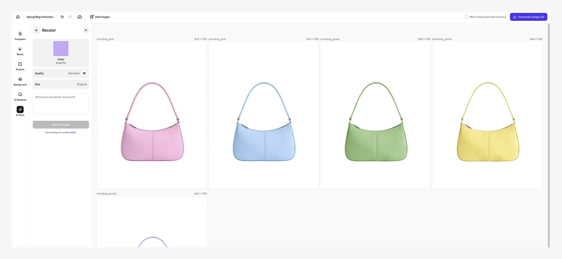Click the Add images button

100,17
